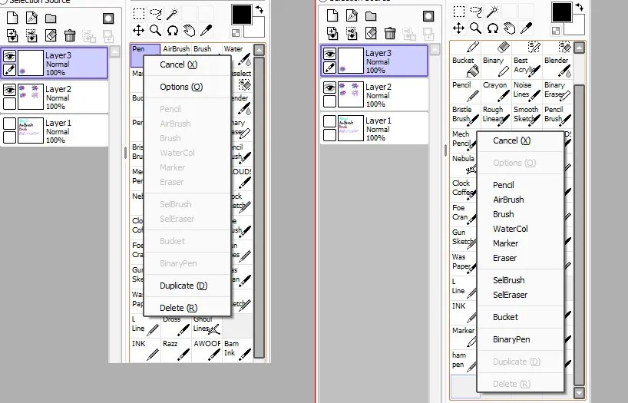Select the Move tool in right toolbox
The image size is (628, 403).
[x=458, y=28]
